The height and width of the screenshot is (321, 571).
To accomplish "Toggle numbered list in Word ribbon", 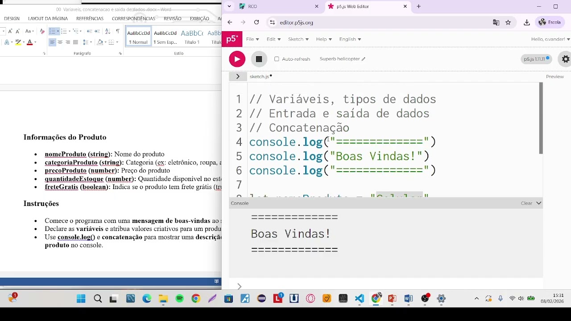I will tap(64, 31).
